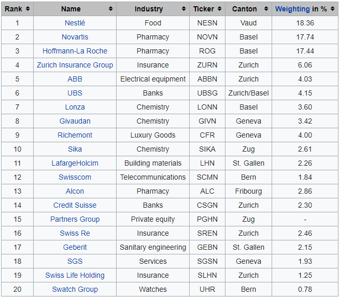This screenshot has width=339, height=297.
Task: Sort table by Industry column arrows
Action: (x=183, y=9)
